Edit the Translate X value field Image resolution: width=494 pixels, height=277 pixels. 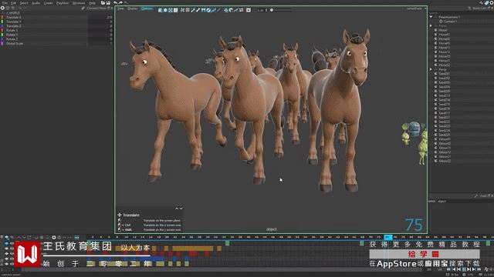point(100,17)
